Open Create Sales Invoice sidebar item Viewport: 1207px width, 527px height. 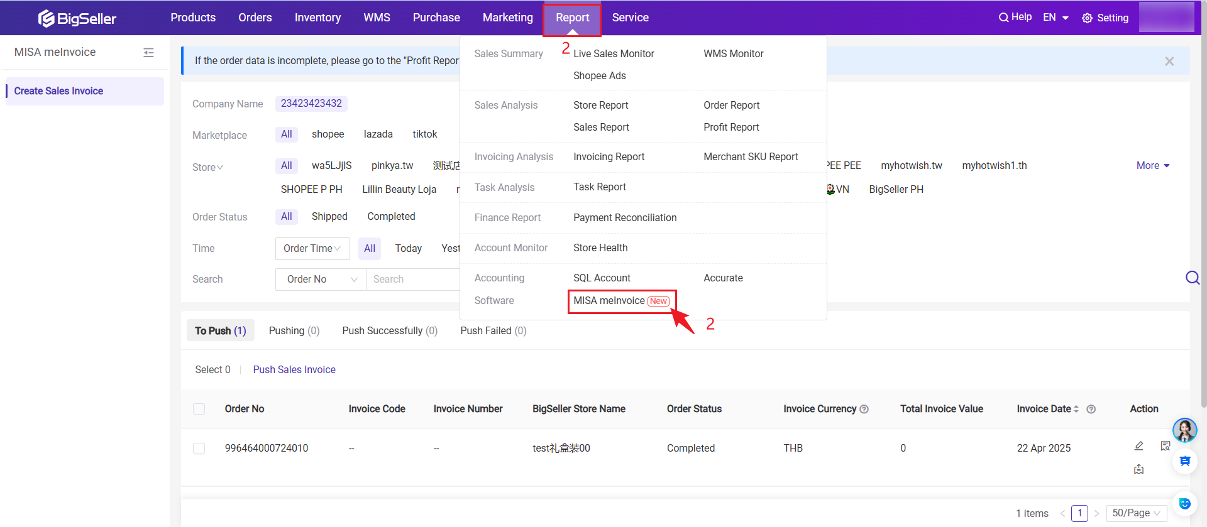click(85, 91)
